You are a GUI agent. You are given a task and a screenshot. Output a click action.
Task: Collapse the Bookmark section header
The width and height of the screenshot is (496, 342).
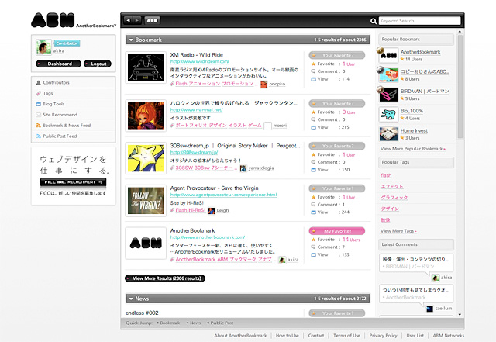click(x=130, y=39)
